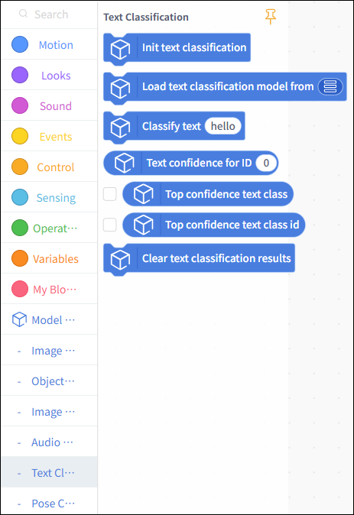The width and height of the screenshot is (354, 515).
Task: Select the Audio sub-category item
Action: [x=49, y=442]
